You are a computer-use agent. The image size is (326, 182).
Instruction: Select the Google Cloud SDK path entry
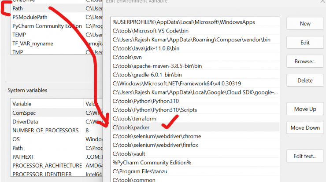(x=195, y=92)
